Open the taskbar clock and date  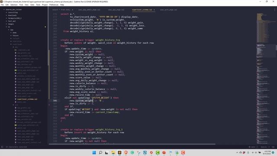click(267, 153)
